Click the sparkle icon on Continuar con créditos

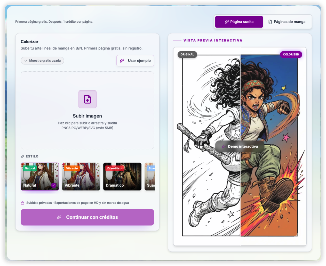click(x=59, y=217)
